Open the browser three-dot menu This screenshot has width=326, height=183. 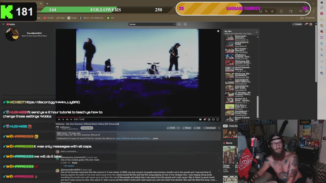tap(314, 11)
